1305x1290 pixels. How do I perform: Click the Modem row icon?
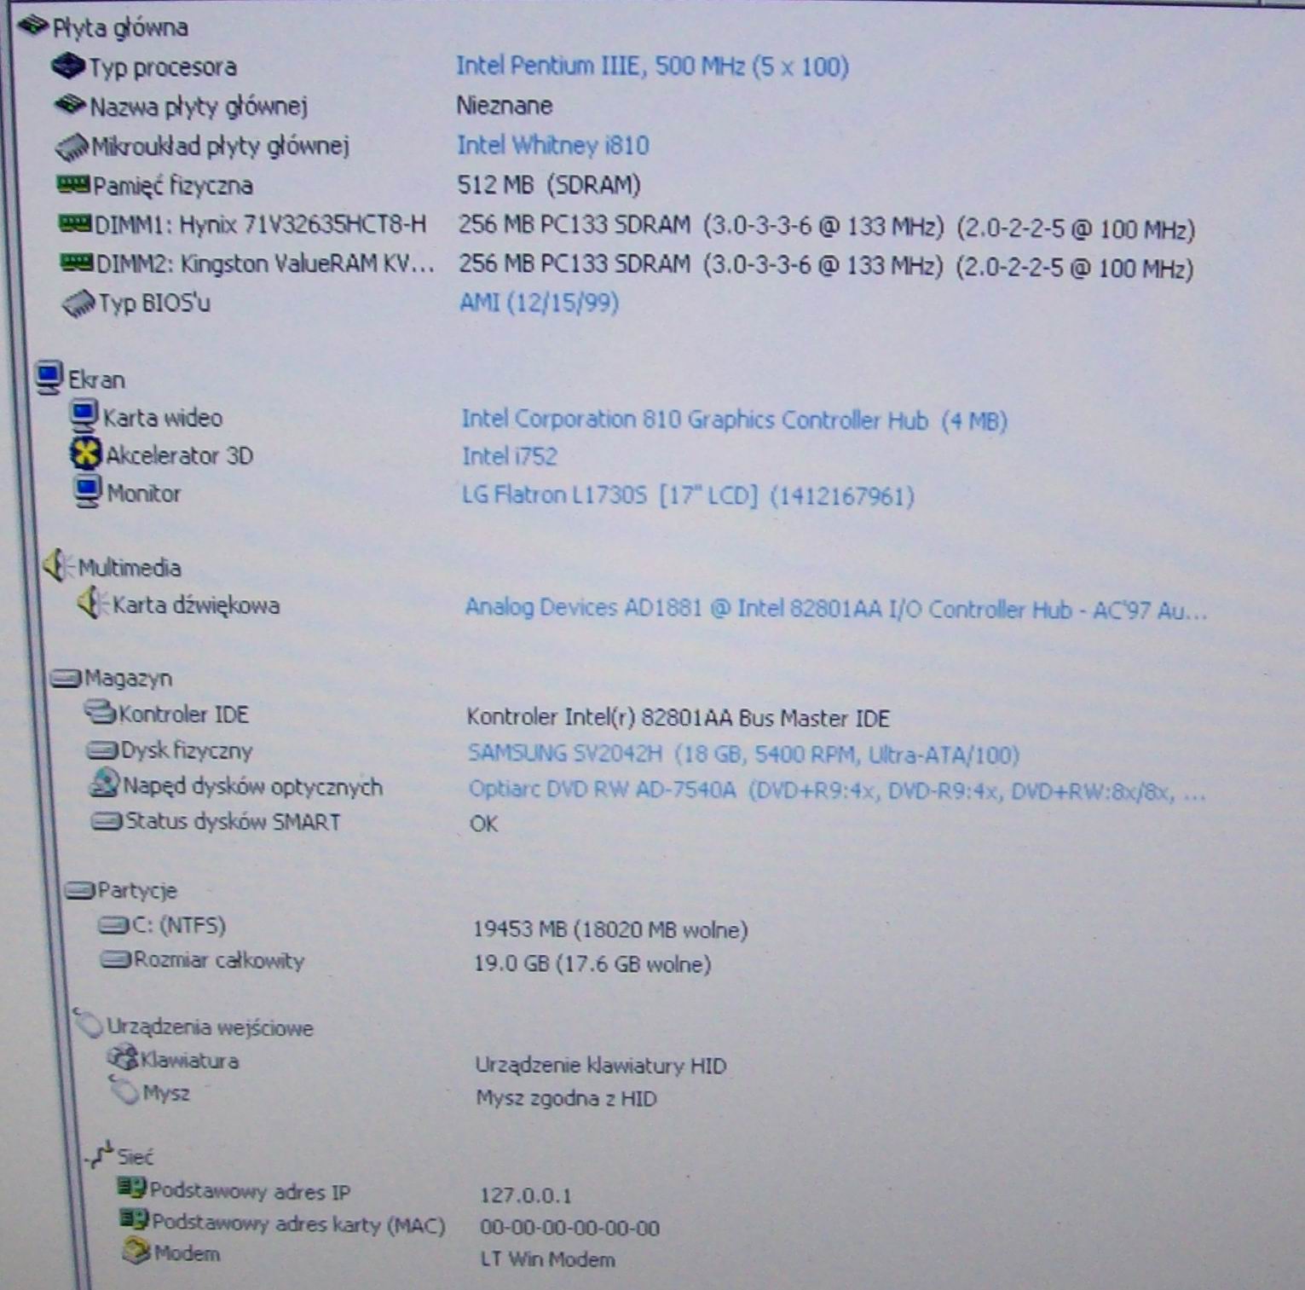coord(136,1252)
